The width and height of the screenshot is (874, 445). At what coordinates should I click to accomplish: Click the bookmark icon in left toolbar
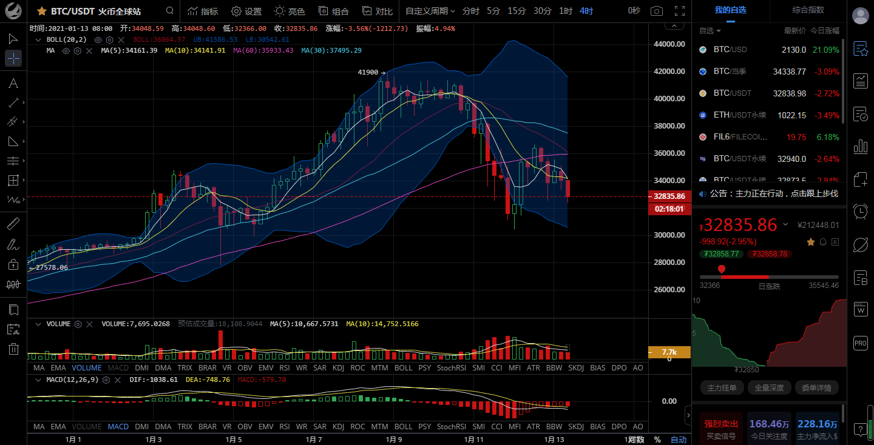click(x=13, y=310)
